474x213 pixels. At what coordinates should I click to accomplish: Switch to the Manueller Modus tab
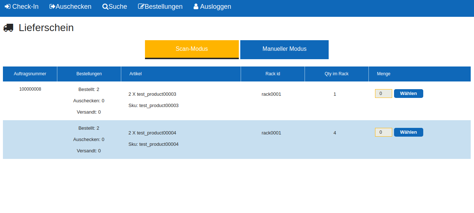pyautogui.click(x=284, y=49)
